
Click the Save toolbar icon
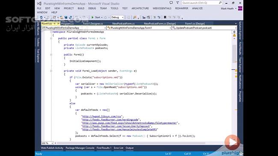click(66, 17)
